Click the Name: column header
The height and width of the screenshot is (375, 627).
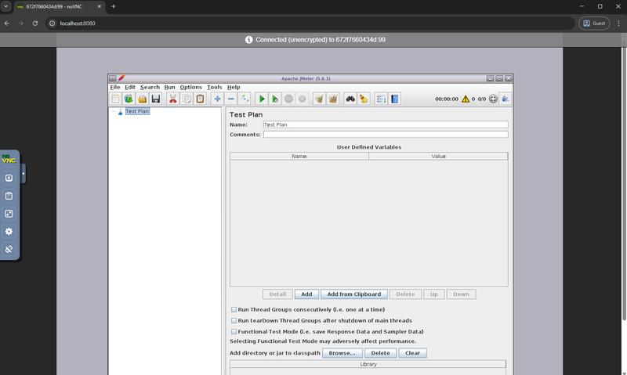point(299,156)
